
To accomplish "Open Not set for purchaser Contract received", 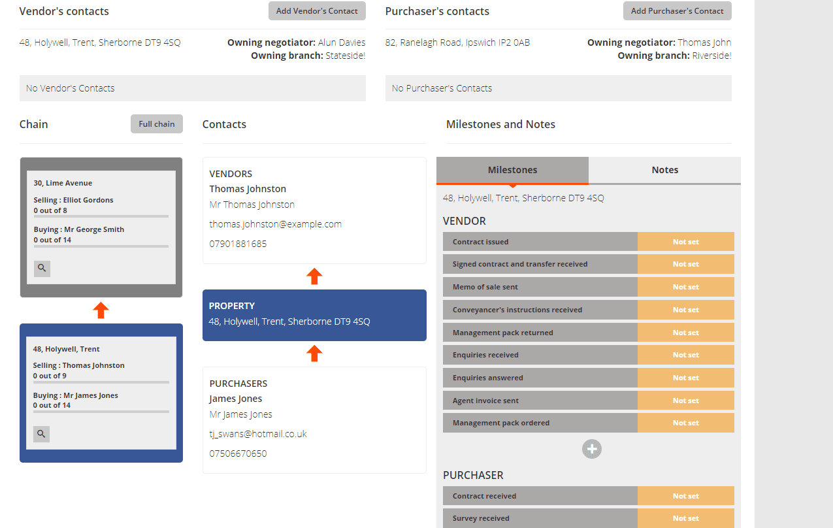I will [x=685, y=496].
